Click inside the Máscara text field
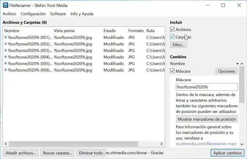The height and width of the screenshot is (159, 247). click(207, 87)
